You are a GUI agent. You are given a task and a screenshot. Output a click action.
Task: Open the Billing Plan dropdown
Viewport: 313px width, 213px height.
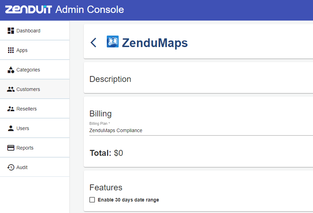tap(201, 130)
